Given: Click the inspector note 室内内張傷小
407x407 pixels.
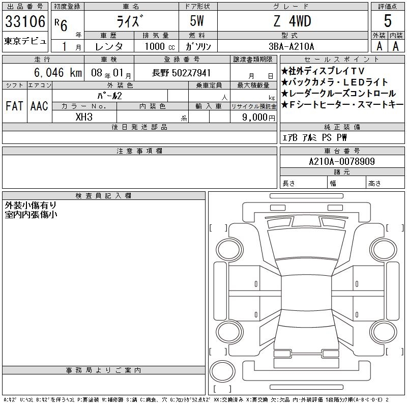Looking at the screenshot, I should tap(31, 215).
